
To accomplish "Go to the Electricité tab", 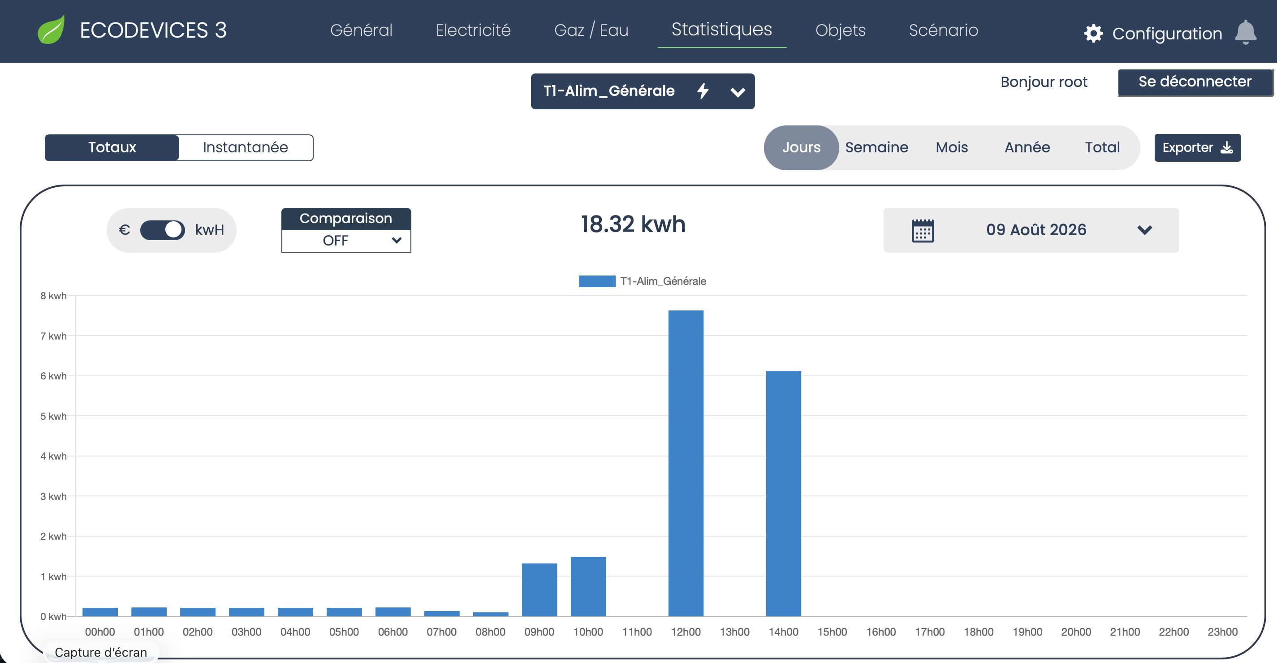I will 473,30.
